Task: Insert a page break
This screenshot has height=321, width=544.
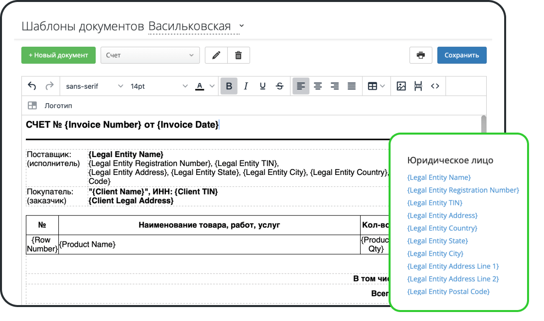Action: click(418, 86)
